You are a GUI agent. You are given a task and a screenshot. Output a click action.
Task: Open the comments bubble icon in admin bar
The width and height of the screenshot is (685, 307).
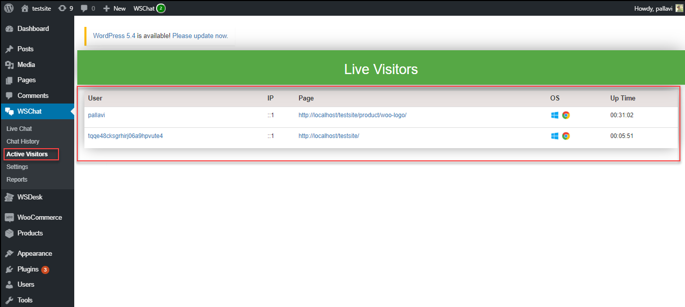[84, 9]
